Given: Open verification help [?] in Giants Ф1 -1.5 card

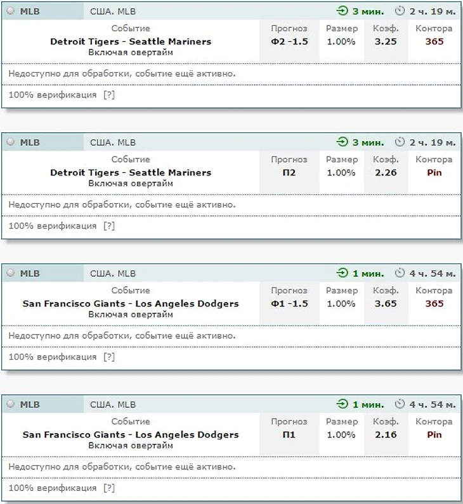Looking at the screenshot, I should 109,357.
